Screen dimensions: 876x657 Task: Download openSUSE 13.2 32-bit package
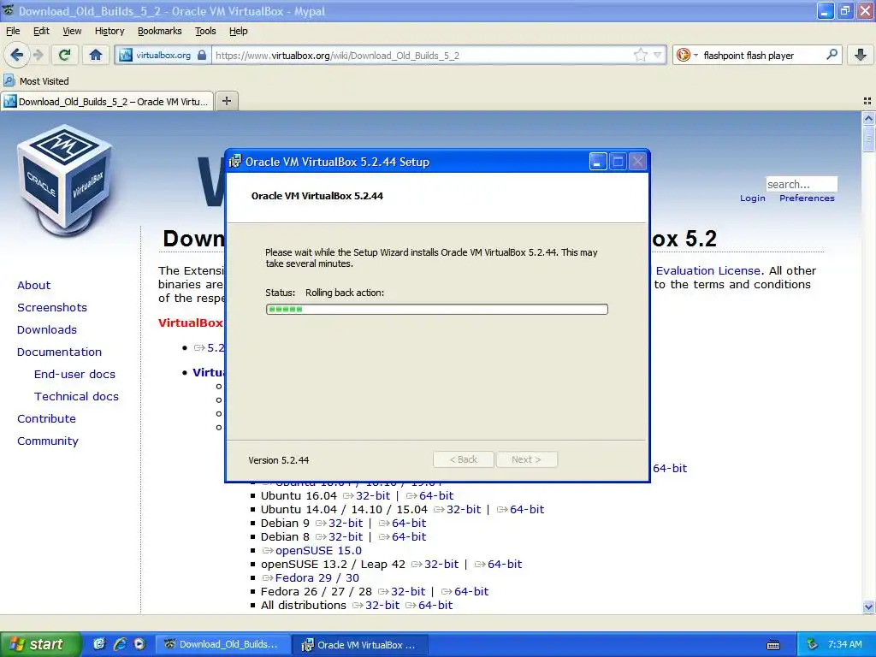(x=441, y=565)
